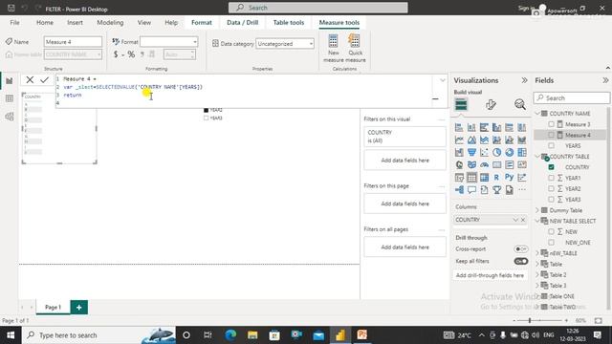The image size is (612, 344).
Task: Open COUNTRY column field options chevron
Action: coord(515,220)
